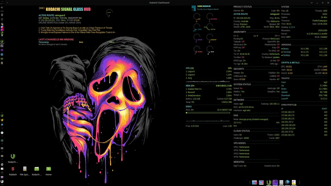This screenshot has width=331, height=186.
Task: Click the LAST 5 CHANGES heading
Action: point(56,39)
